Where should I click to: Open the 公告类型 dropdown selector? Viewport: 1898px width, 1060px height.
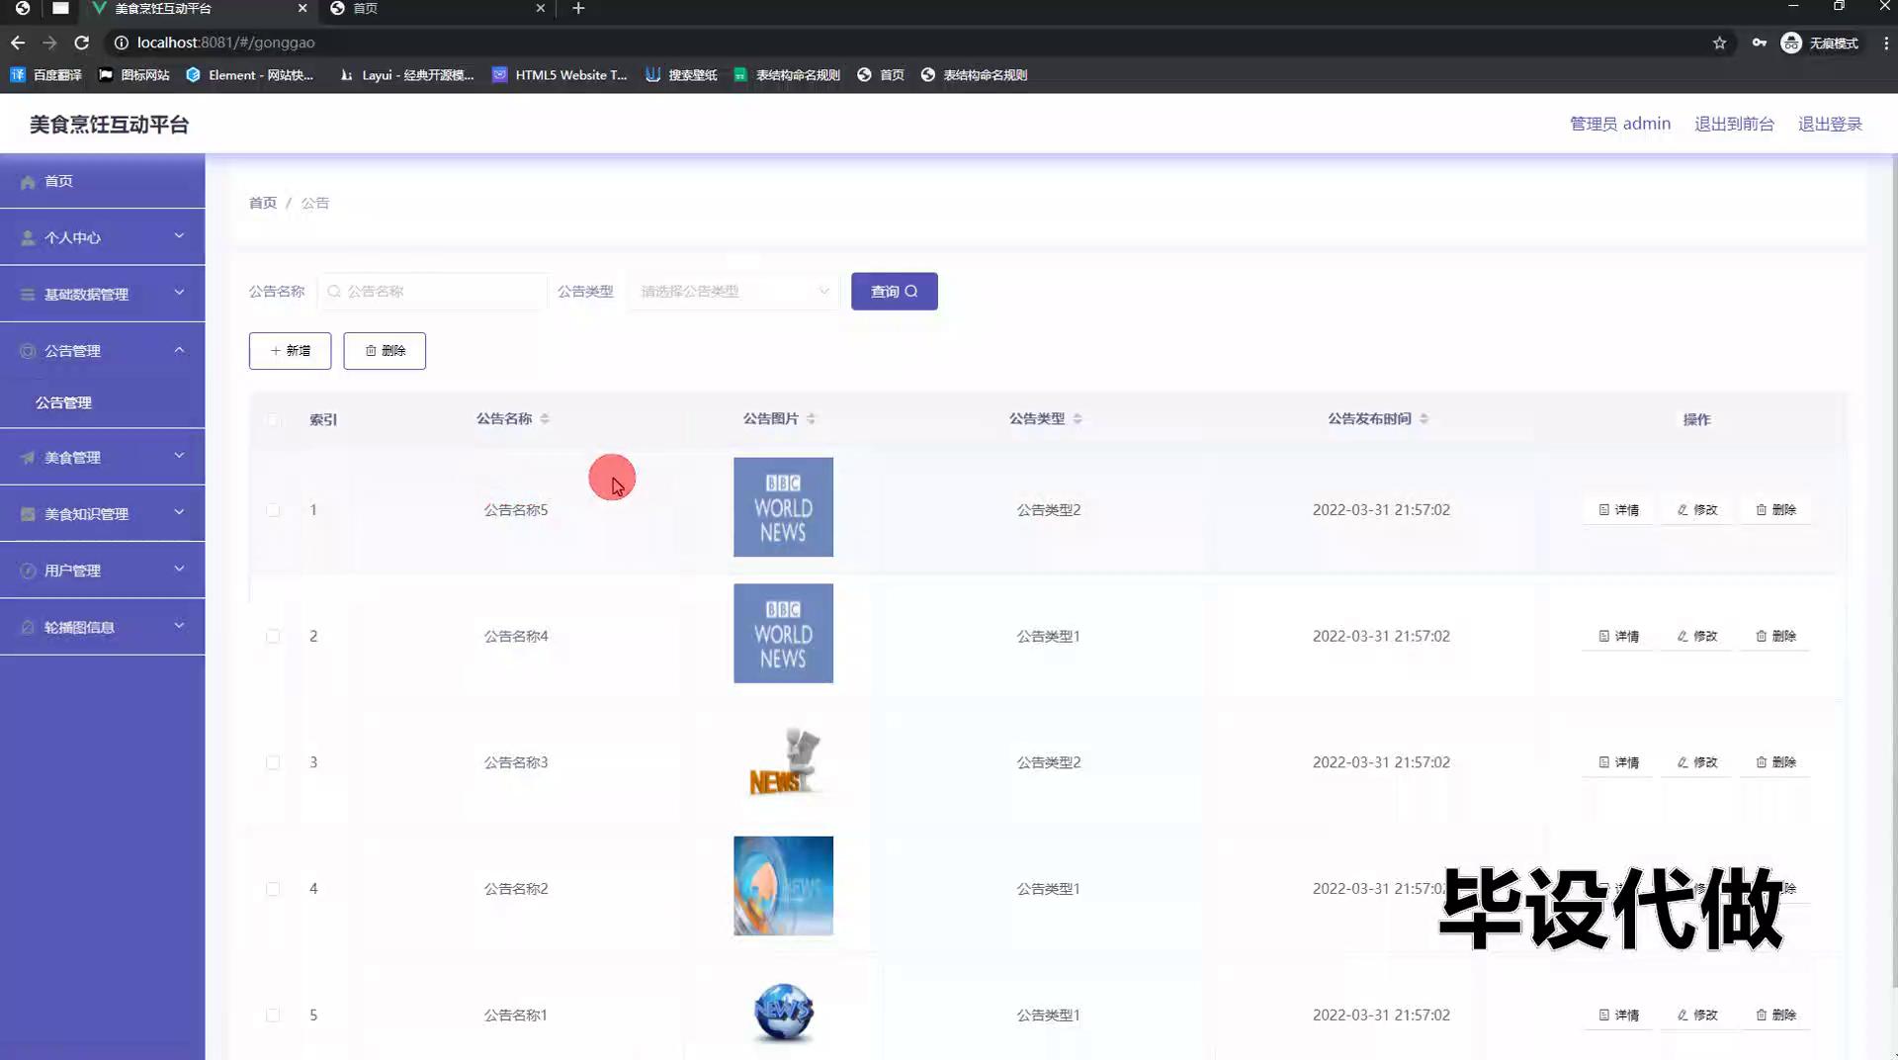pyautogui.click(x=733, y=292)
